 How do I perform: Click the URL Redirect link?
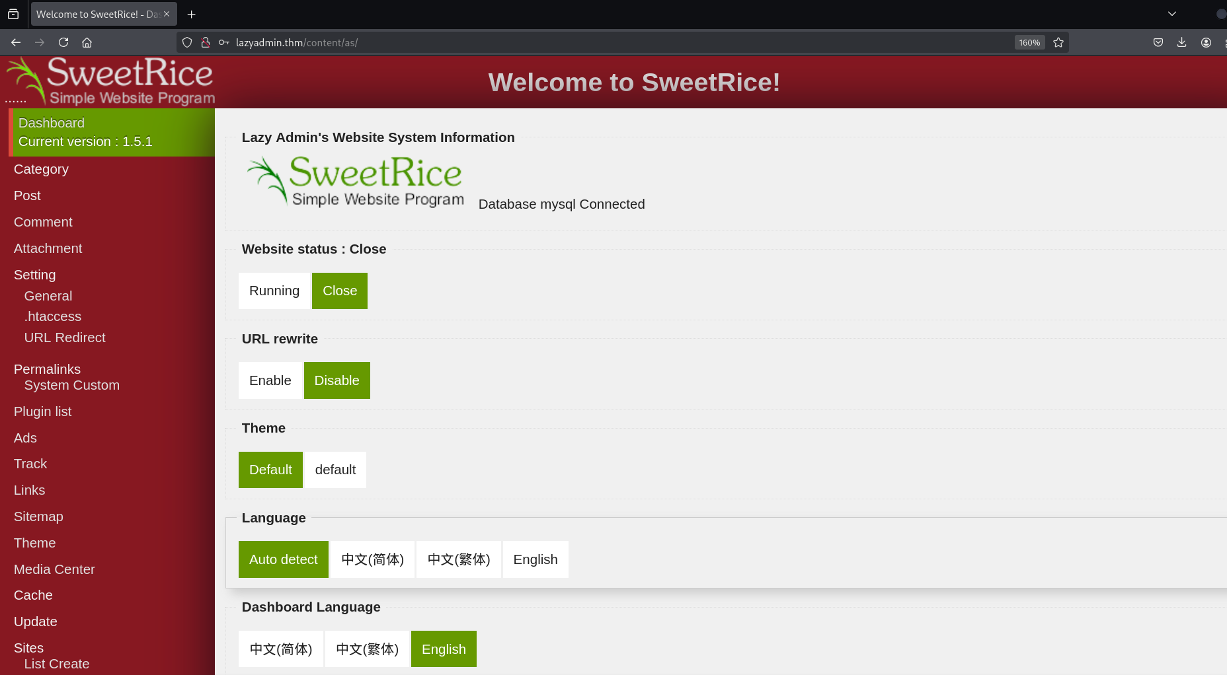(65, 337)
